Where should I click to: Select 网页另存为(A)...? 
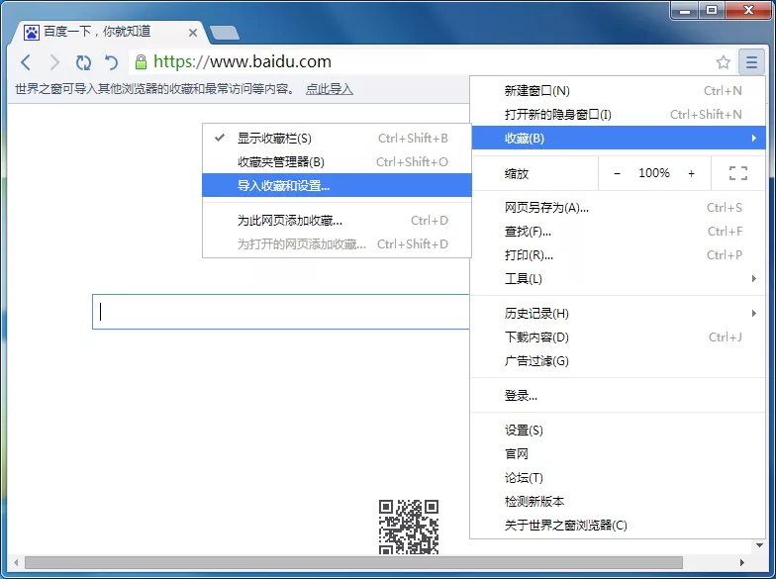click(619, 208)
